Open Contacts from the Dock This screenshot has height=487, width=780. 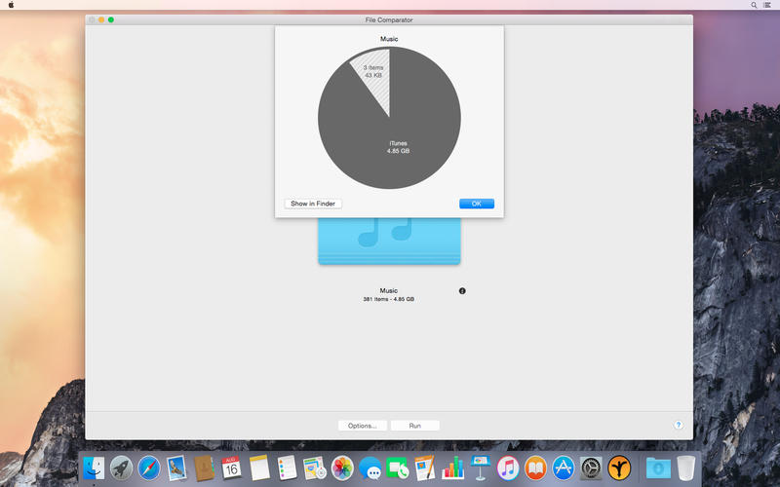pos(204,468)
